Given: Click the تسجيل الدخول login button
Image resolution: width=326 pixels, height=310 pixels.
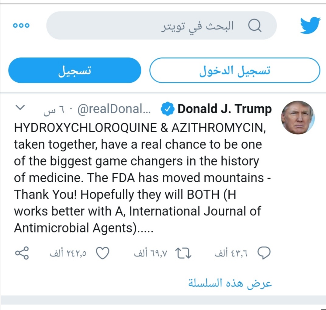Looking at the screenshot, I should (235, 70).
